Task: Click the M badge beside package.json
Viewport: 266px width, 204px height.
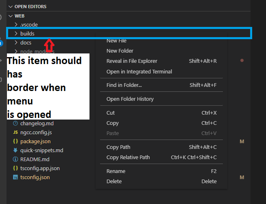Action: pos(242,142)
